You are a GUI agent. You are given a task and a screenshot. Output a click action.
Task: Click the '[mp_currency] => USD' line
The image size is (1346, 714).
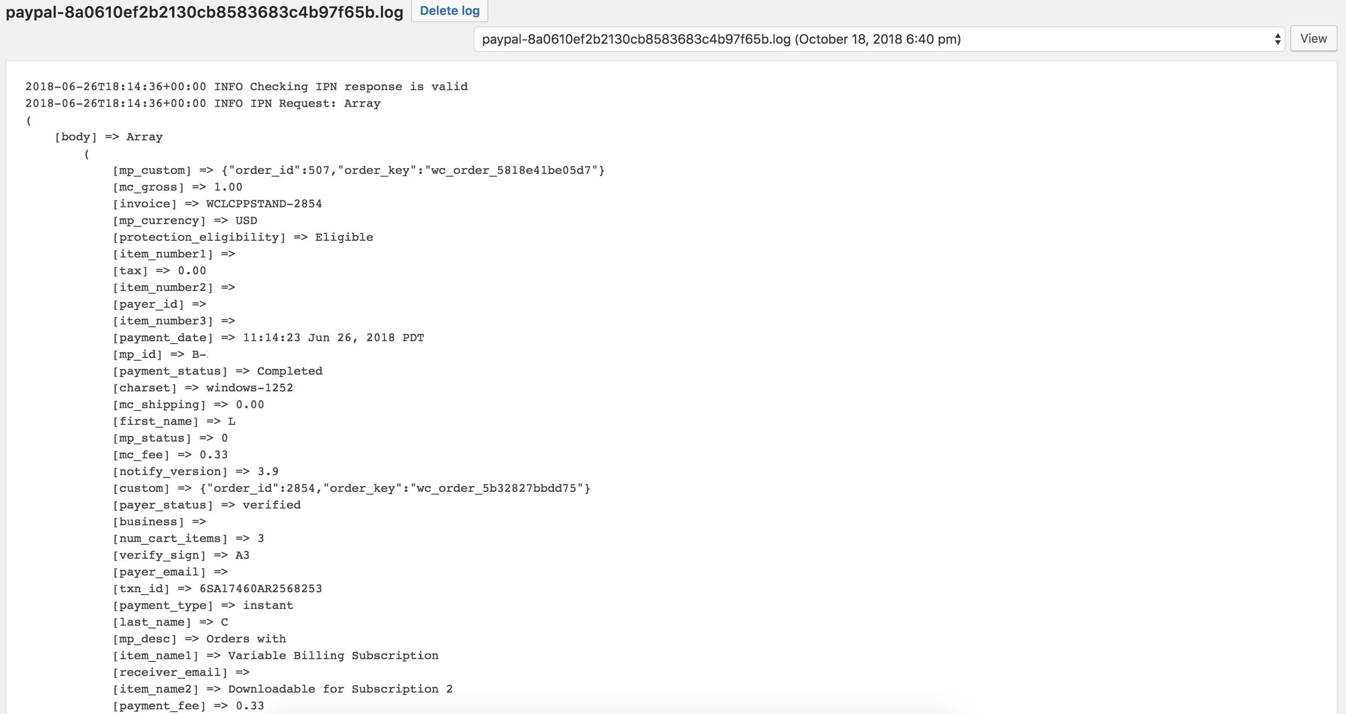(185, 220)
